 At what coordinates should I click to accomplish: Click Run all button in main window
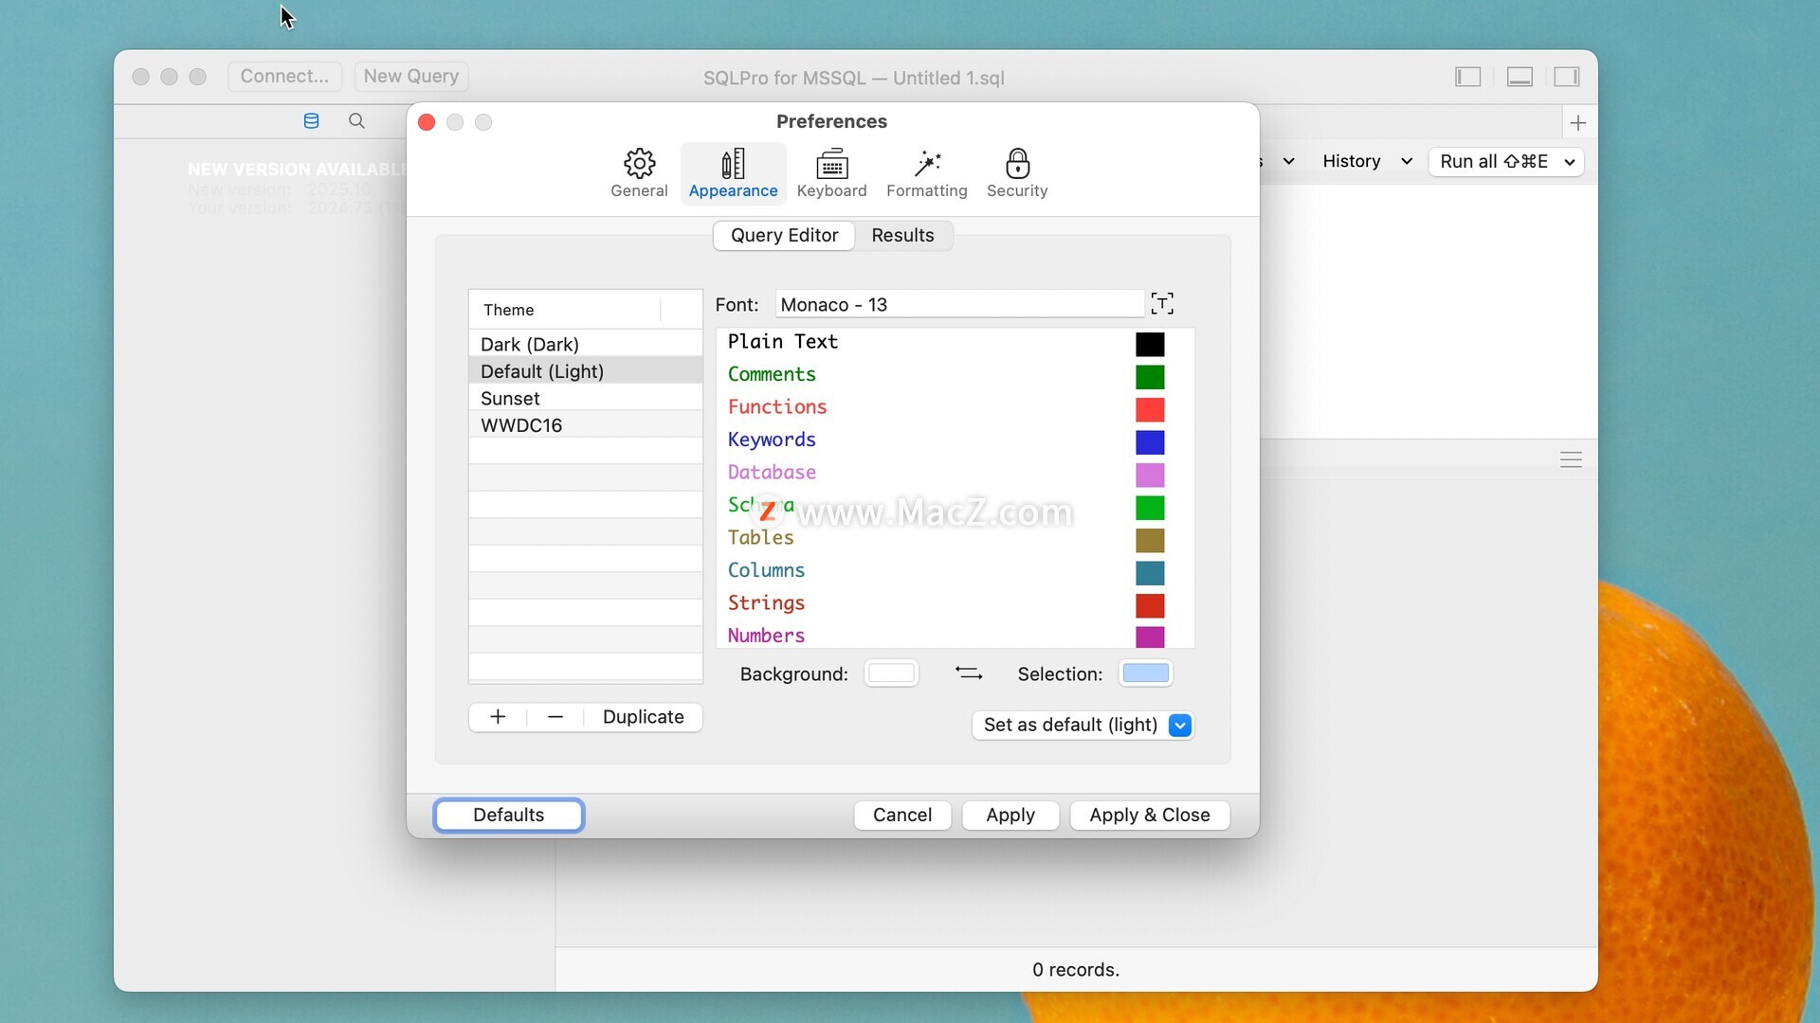click(1494, 162)
